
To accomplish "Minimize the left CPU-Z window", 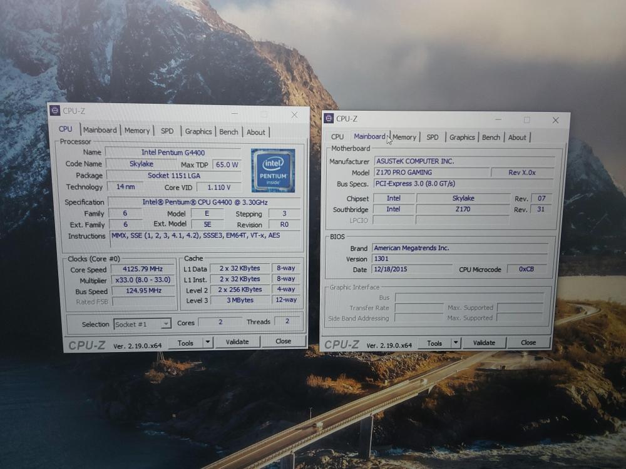I will point(235,114).
